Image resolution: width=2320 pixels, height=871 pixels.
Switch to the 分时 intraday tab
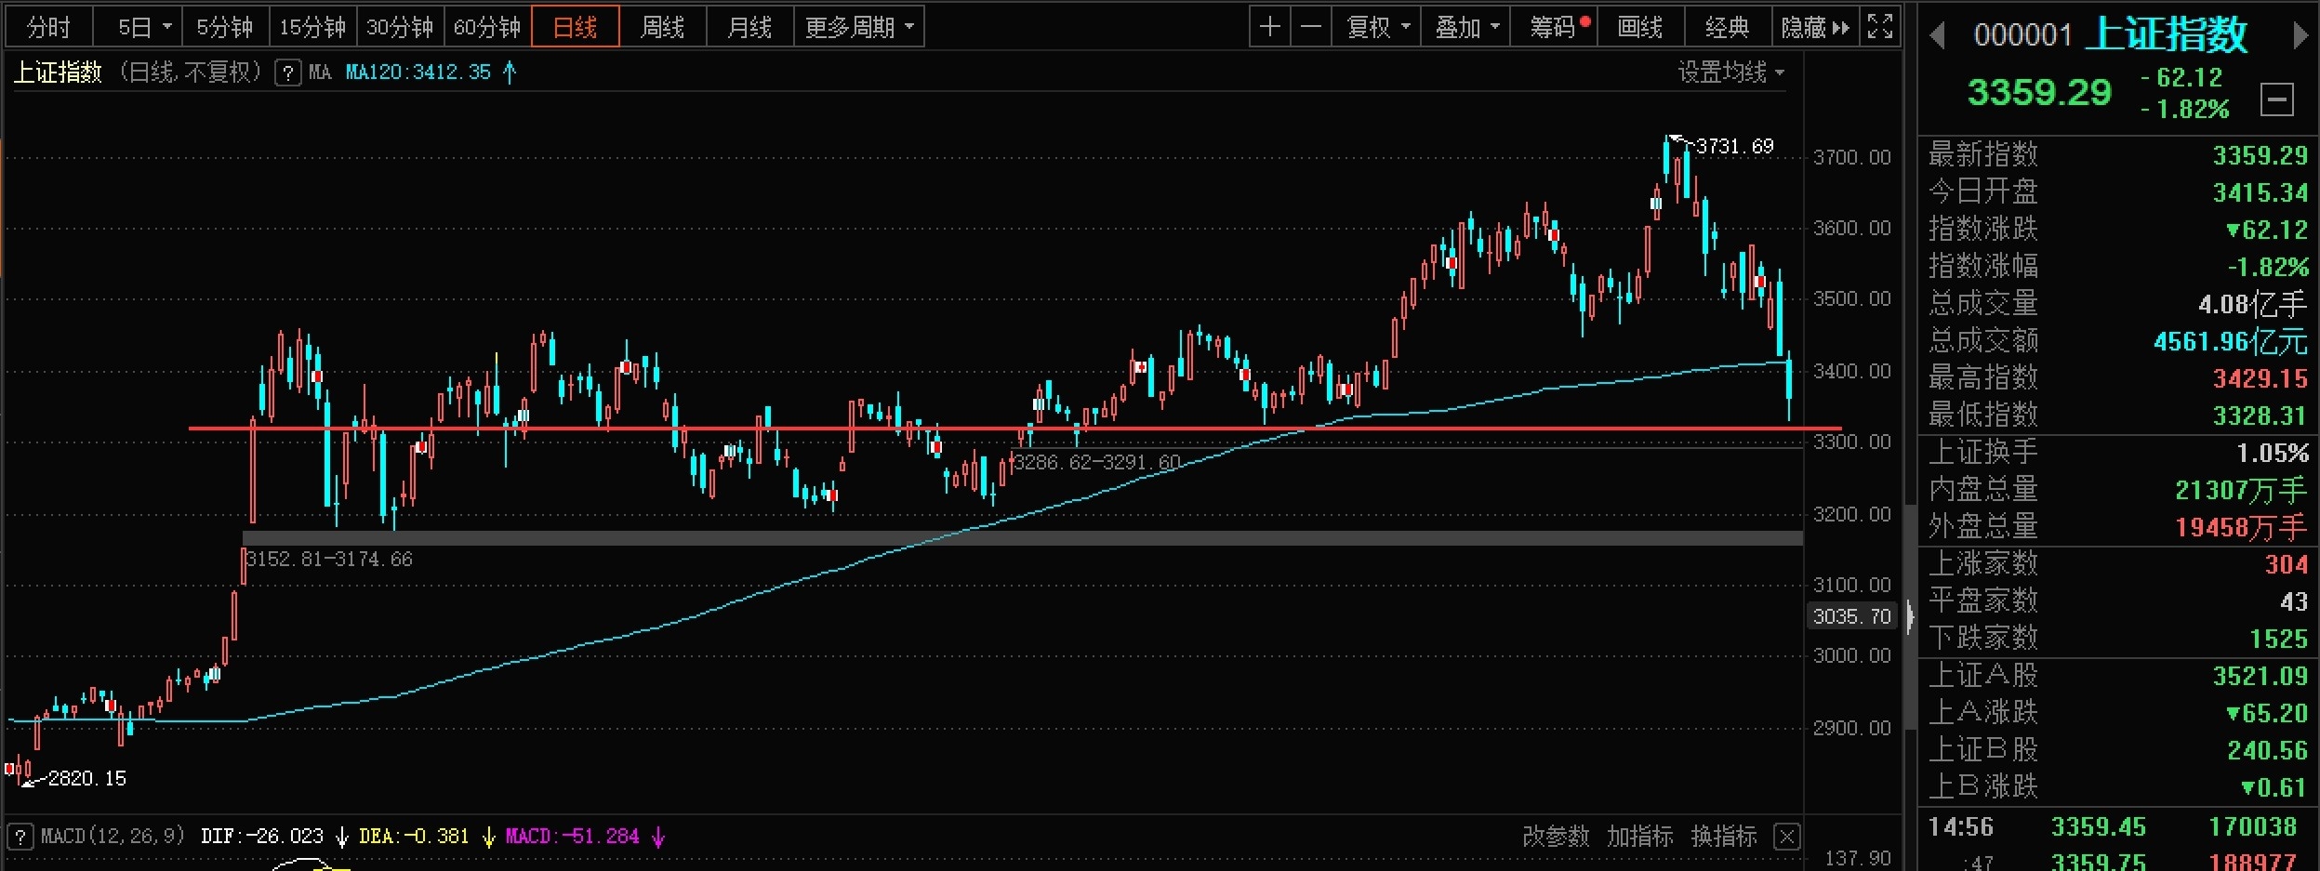pyautogui.click(x=48, y=27)
